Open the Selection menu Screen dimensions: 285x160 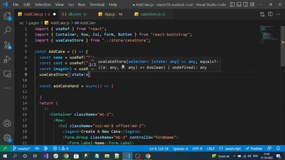[43, 4]
